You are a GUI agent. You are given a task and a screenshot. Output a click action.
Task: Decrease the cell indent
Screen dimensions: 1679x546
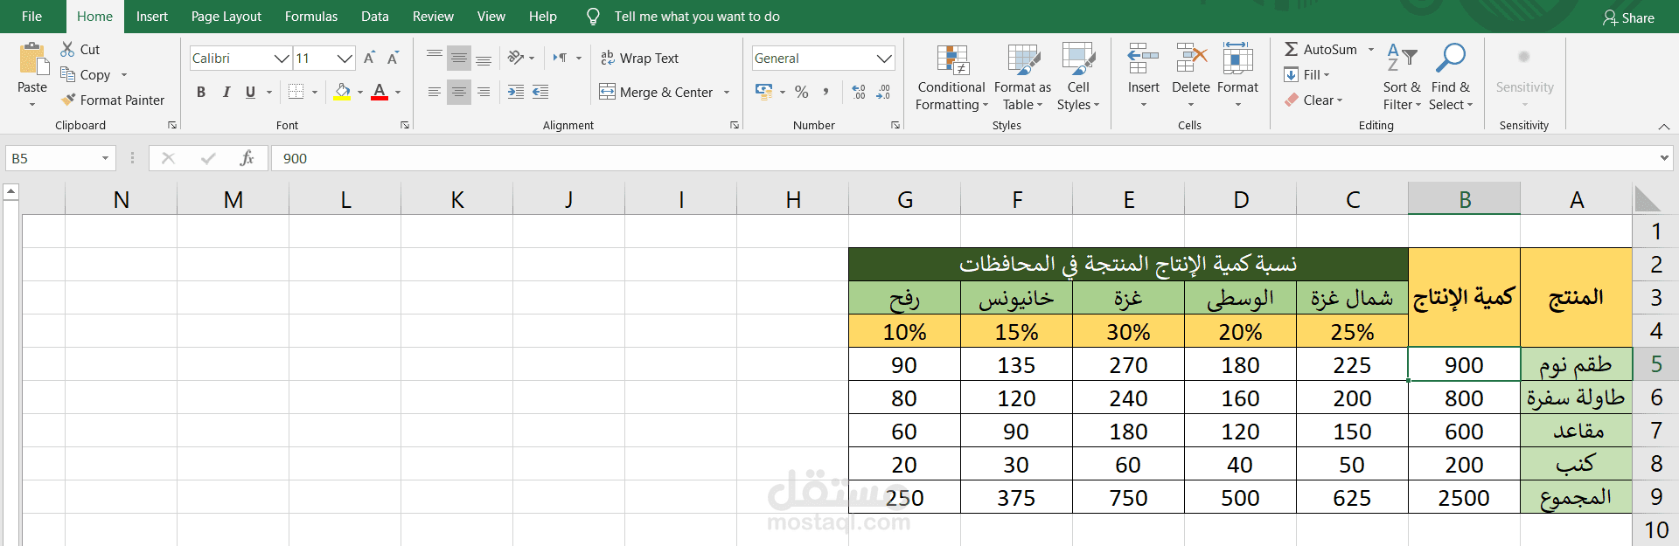pyautogui.click(x=516, y=92)
